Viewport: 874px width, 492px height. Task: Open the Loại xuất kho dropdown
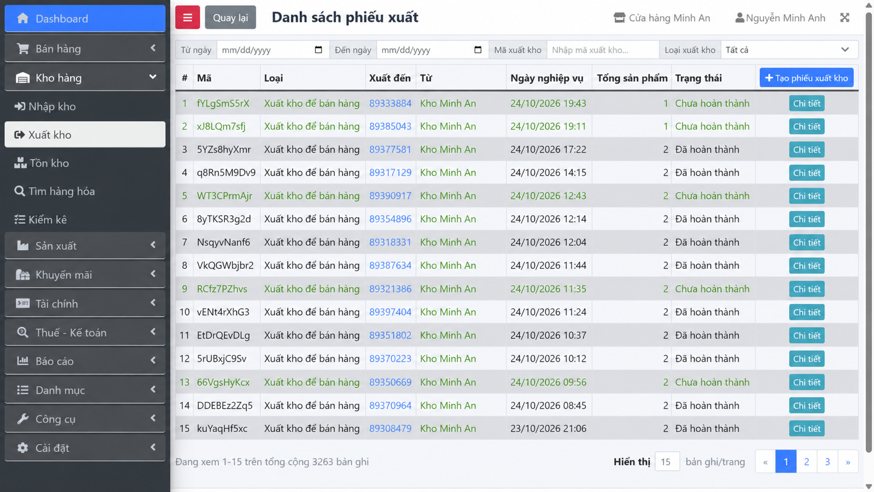pos(789,50)
